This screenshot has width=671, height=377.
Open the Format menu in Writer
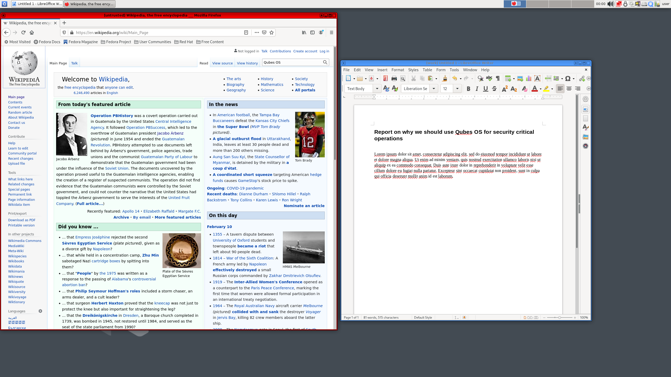398,70
